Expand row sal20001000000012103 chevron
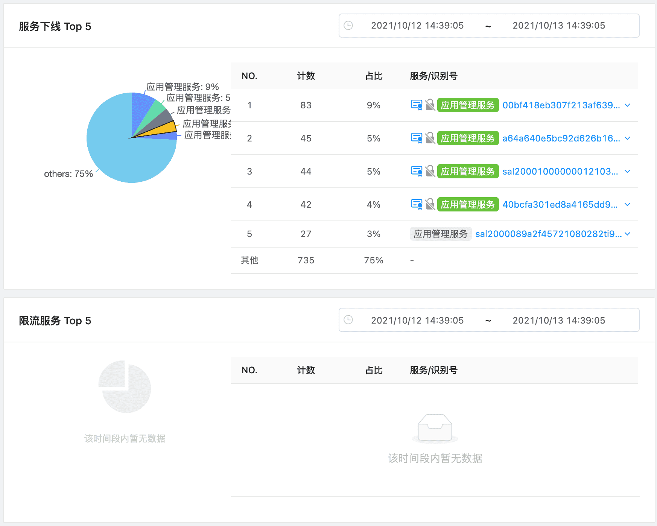Screen dimensions: 657x526 (627, 172)
